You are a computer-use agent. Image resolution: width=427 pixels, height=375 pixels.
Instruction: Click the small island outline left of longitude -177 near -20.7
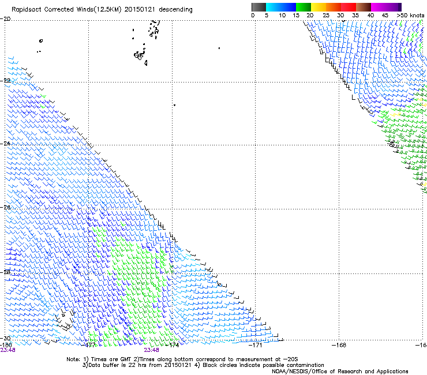(x=41, y=41)
